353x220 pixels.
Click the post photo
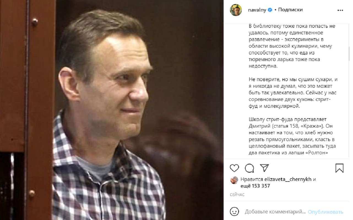click(x=112, y=110)
